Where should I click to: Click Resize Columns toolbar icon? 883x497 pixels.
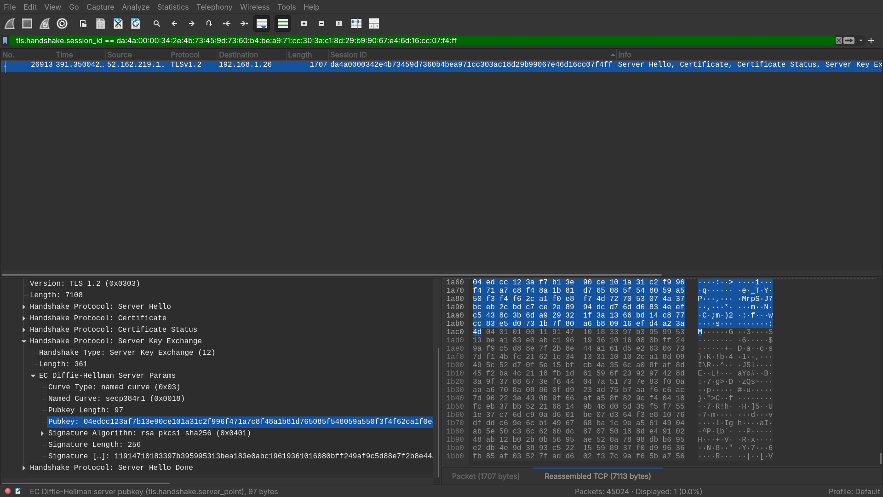[356, 23]
